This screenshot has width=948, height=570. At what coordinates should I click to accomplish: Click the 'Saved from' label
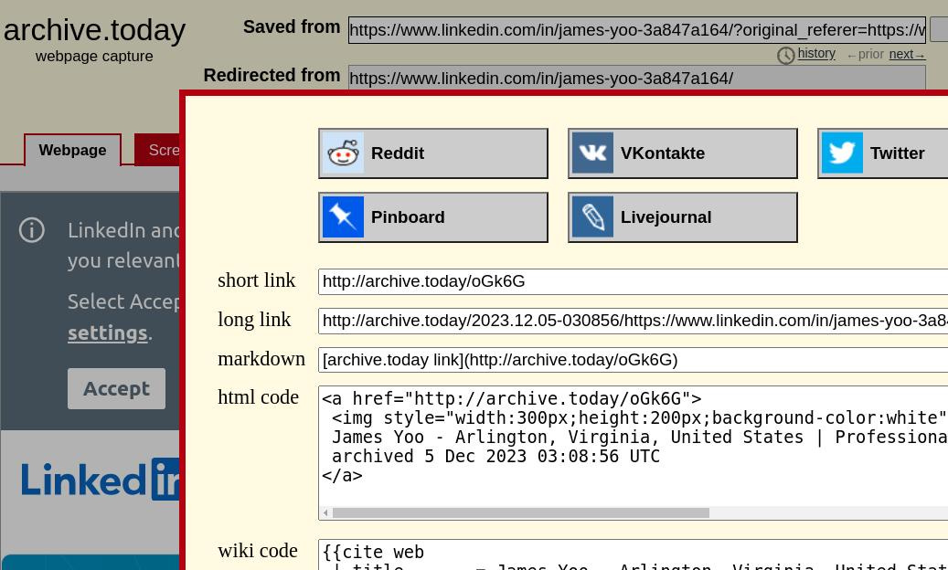292,27
